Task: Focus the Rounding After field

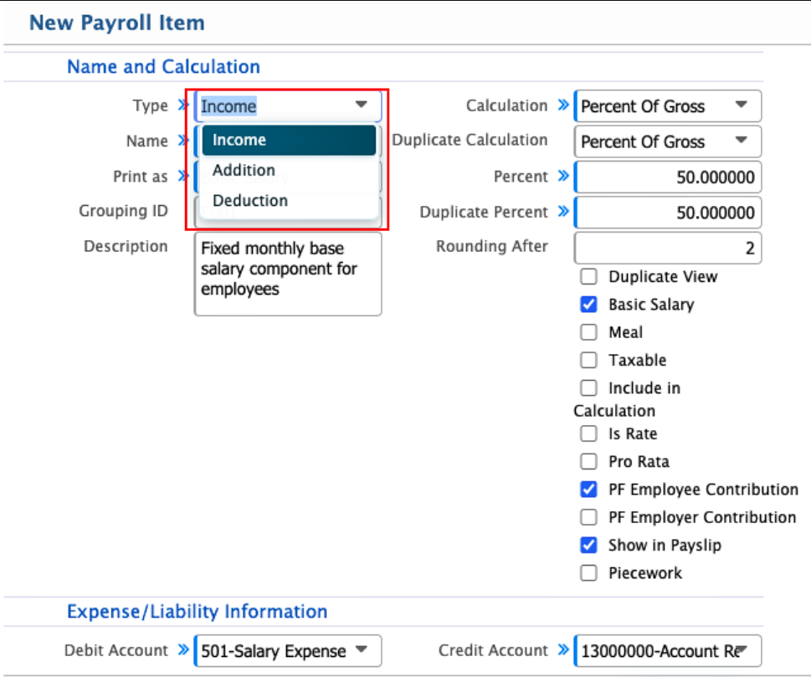Action: pos(667,248)
